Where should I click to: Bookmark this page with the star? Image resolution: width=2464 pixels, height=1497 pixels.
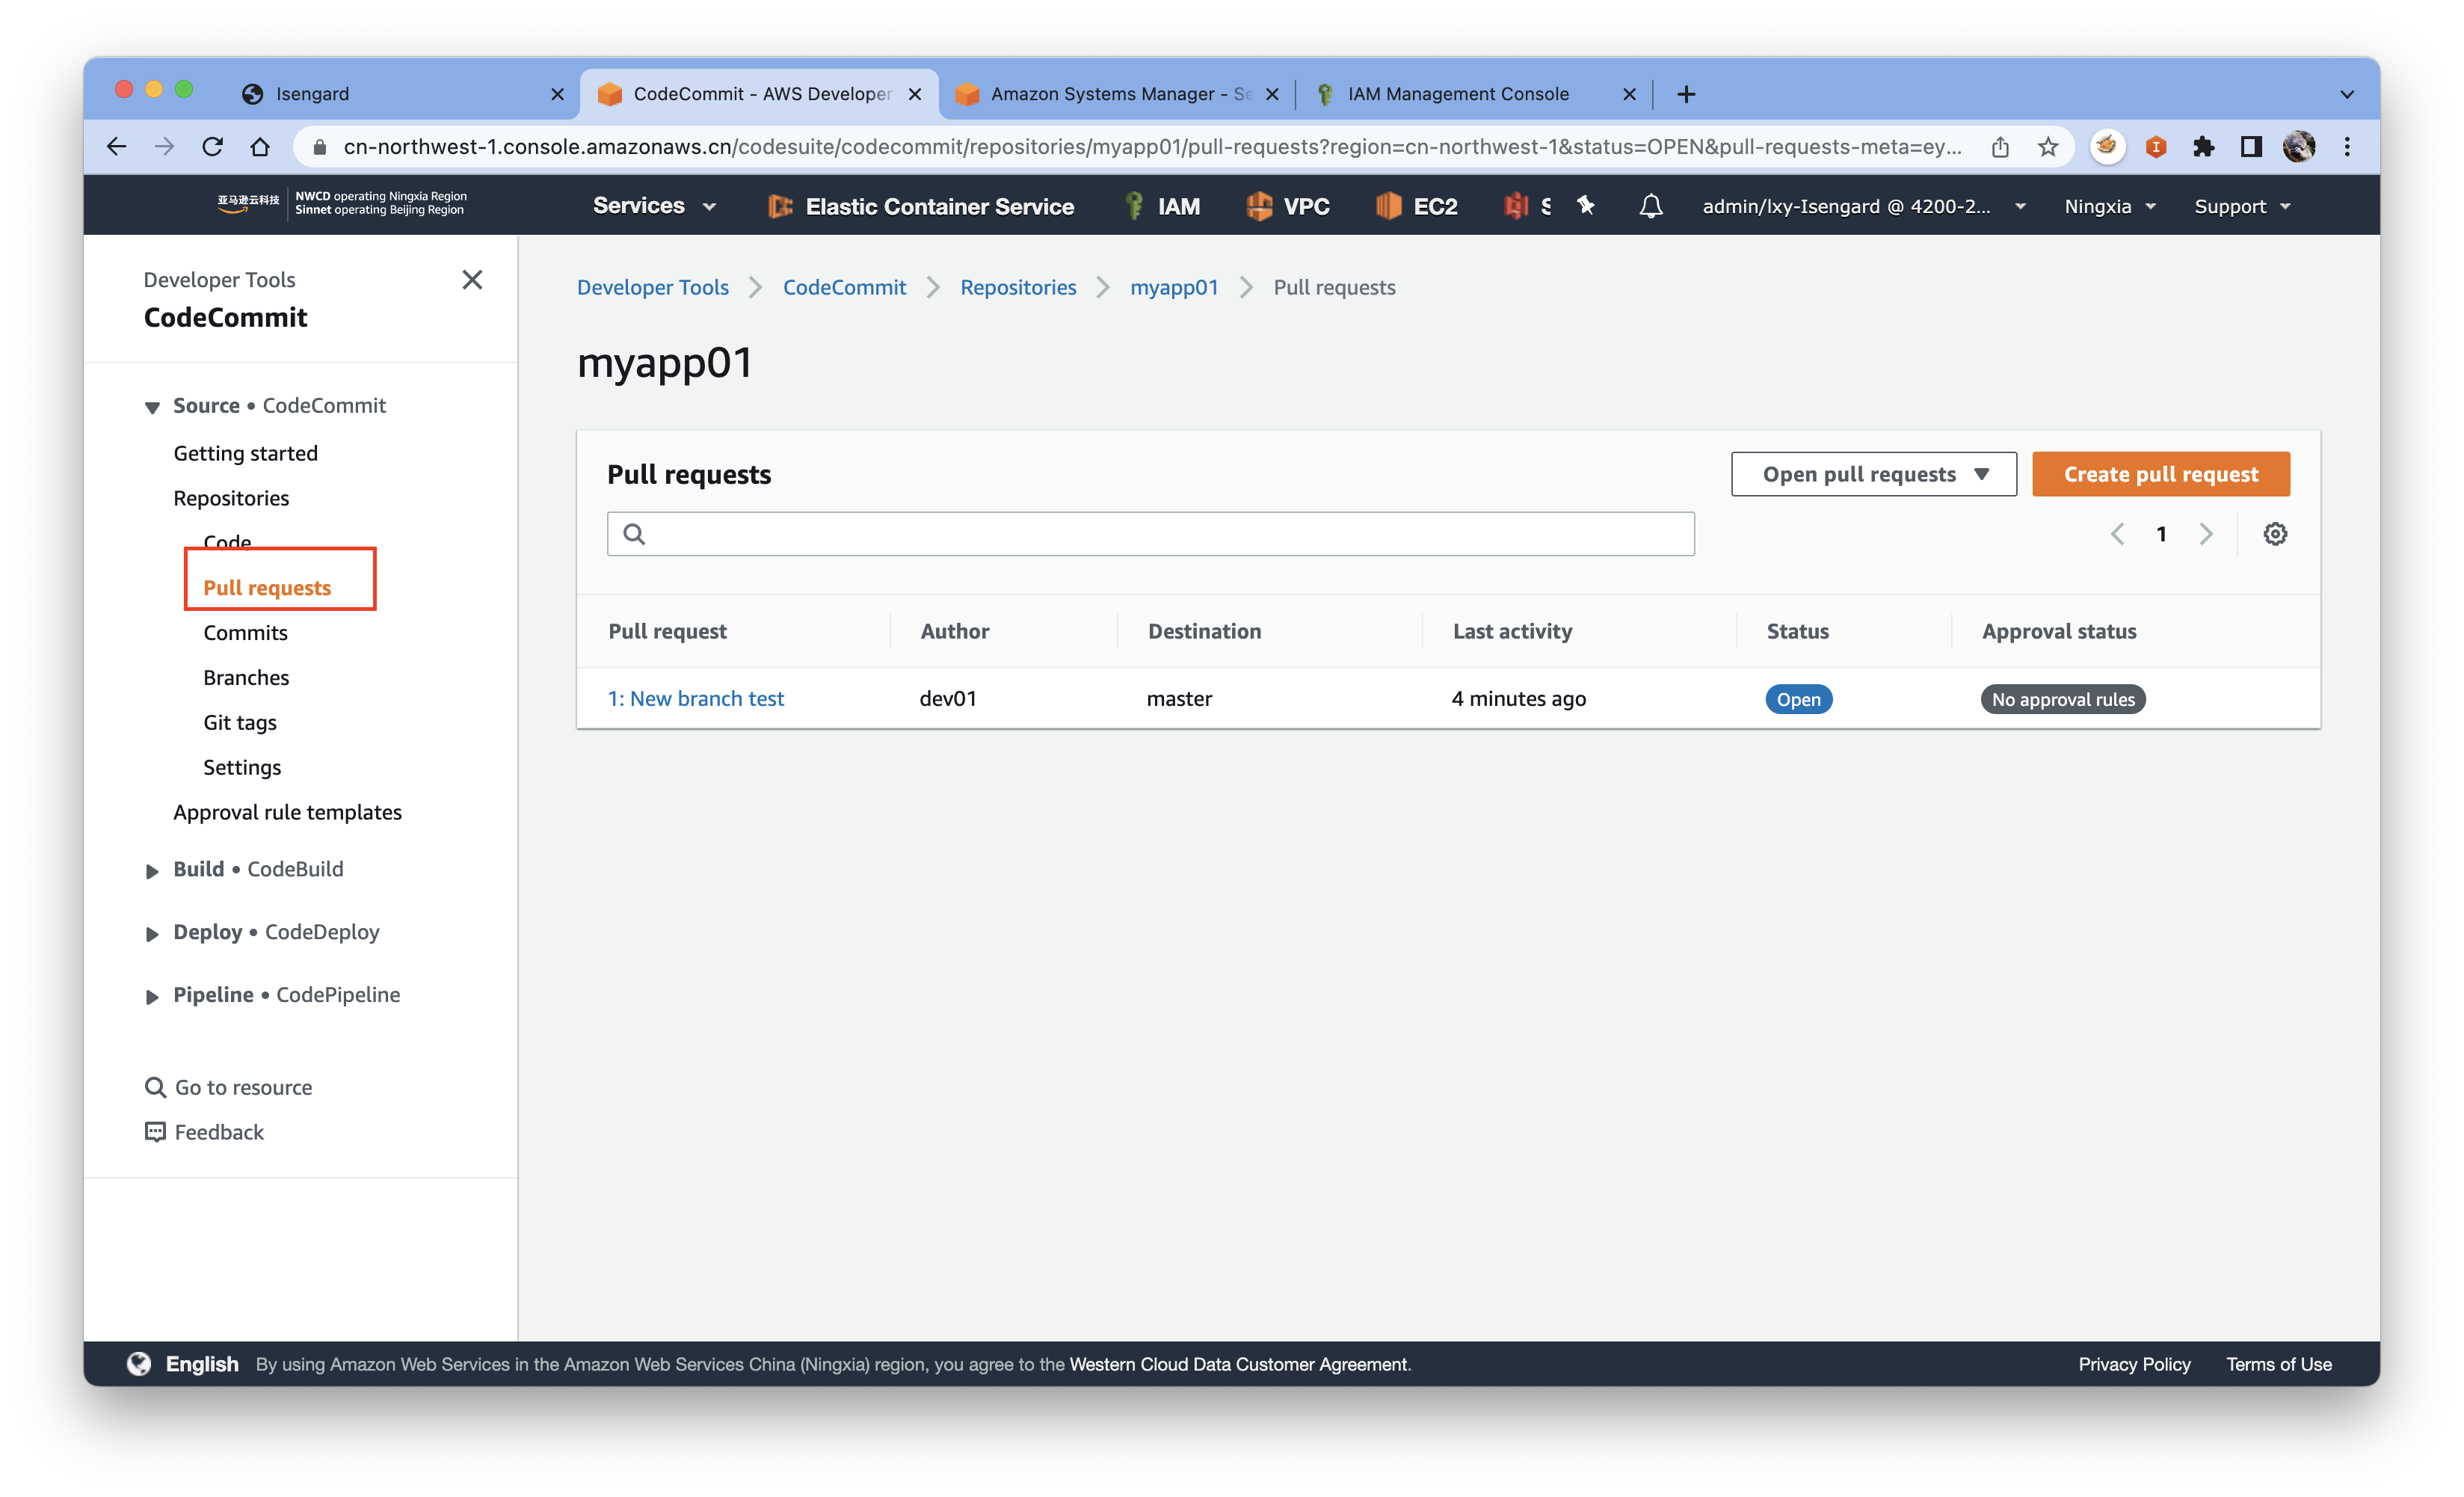[2048, 147]
